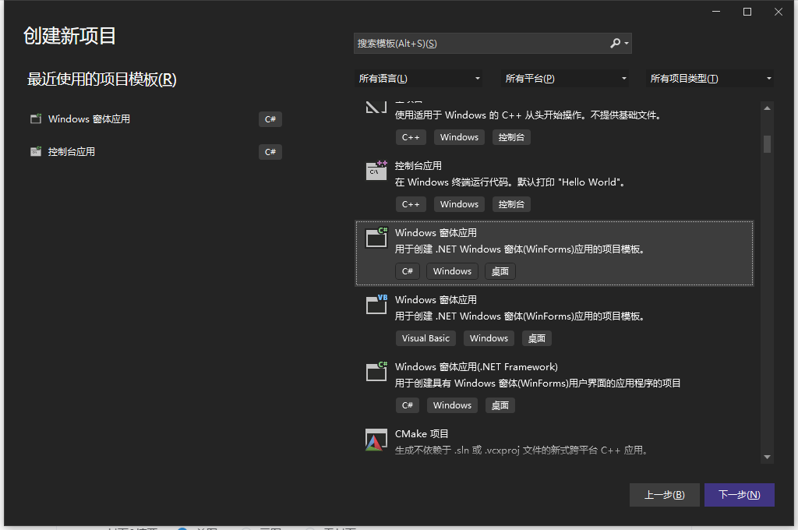Click the 桌面 tag on the VB template
This screenshot has width=798, height=530.
[x=536, y=338]
